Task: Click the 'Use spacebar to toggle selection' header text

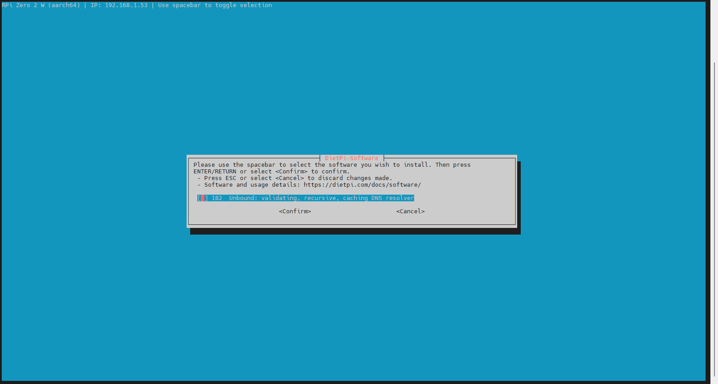Action: pyautogui.click(x=215, y=5)
